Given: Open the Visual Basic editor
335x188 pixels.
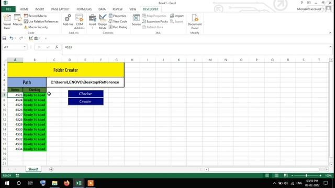Looking at the screenshot, I should click(x=7, y=22).
